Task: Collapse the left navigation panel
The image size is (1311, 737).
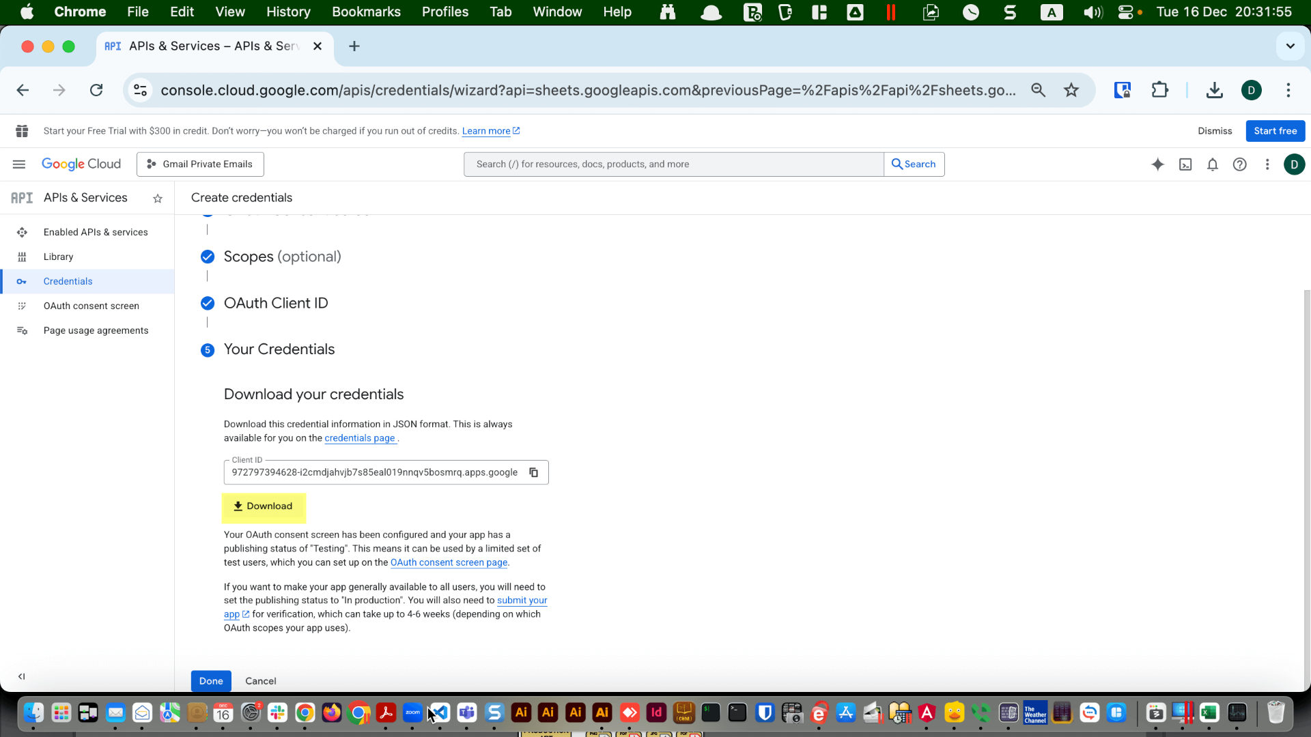Action: 21,677
